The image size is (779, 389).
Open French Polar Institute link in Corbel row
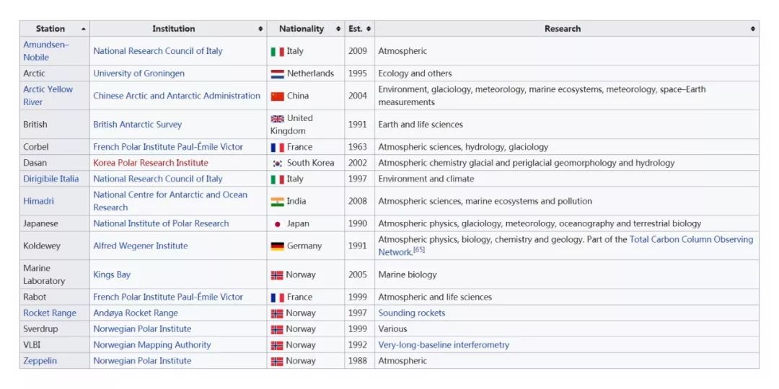pos(168,147)
